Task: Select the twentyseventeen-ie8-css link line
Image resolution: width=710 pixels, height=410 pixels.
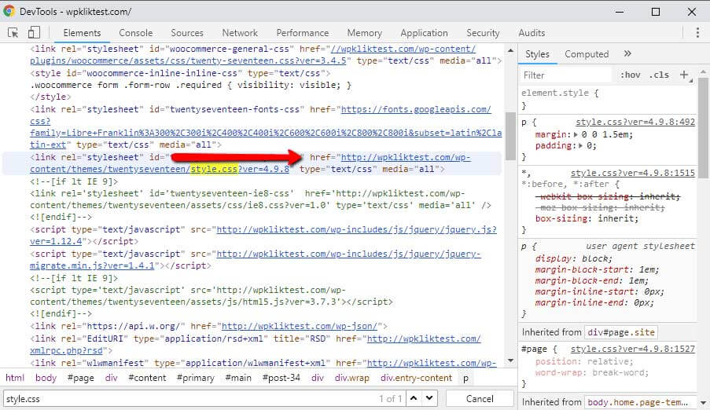Action: [260, 200]
